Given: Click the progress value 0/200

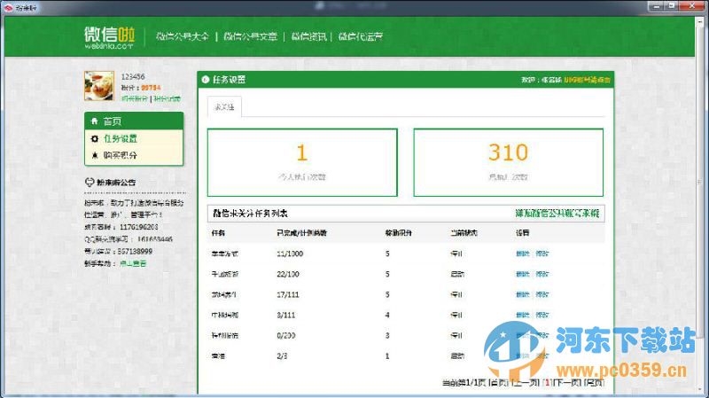Looking at the screenshot, I should [x=285, y=336].
